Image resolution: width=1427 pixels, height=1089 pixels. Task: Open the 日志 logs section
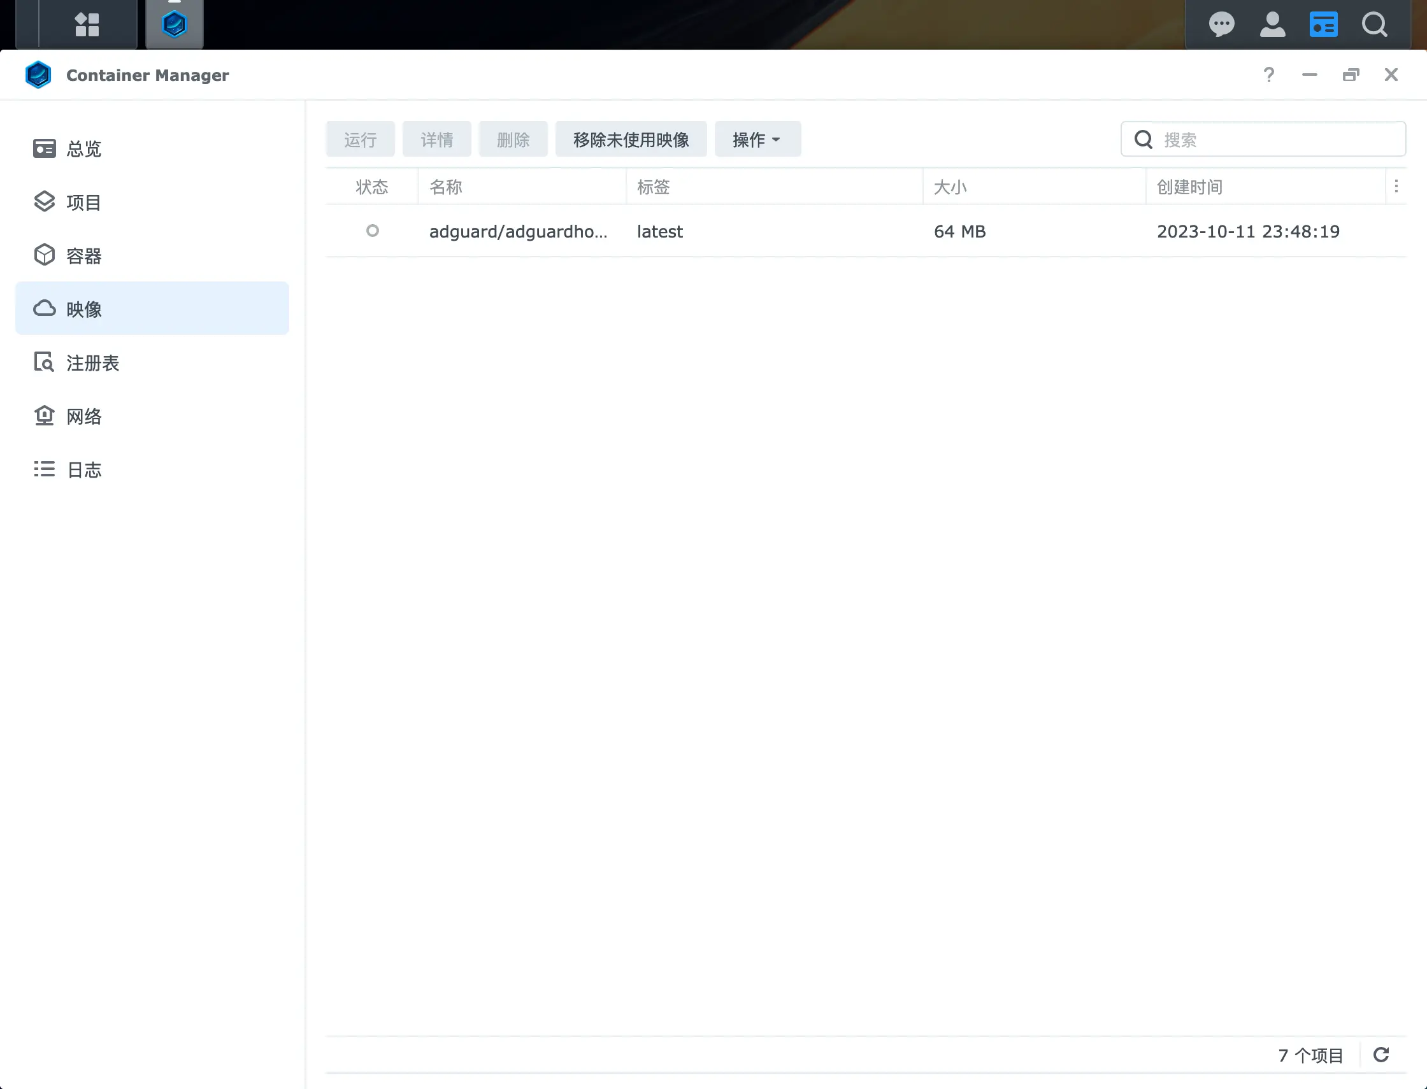click(152, 469)
